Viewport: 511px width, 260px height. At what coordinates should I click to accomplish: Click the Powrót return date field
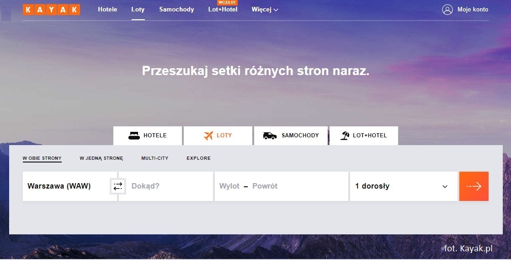(265, 186)
